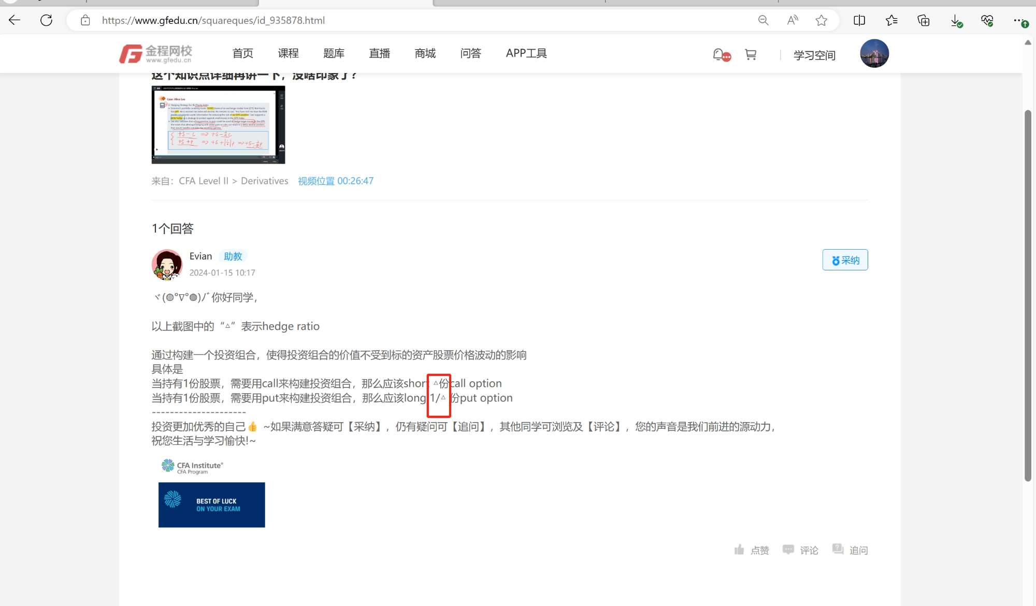
Task: Open the lecture screenshot thumbnail
Action: click(218, 125)
